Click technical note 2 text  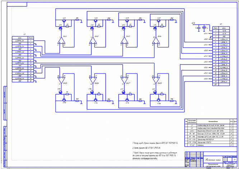pyautogui.click(x=147, y=148)
